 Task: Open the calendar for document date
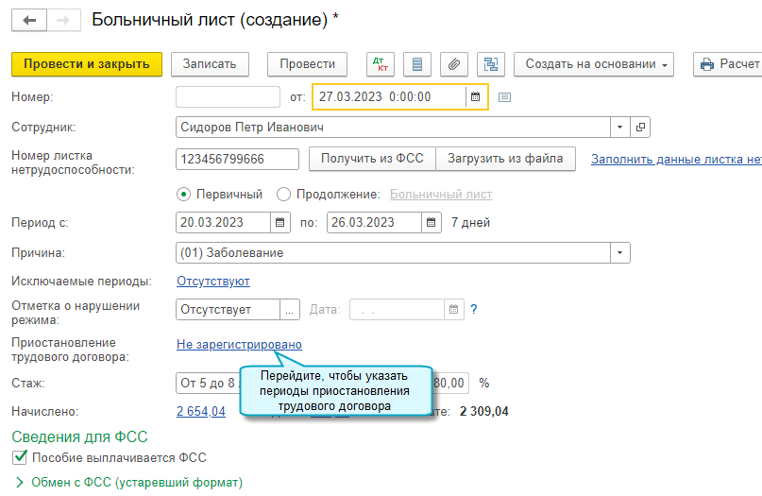[476, 96]
